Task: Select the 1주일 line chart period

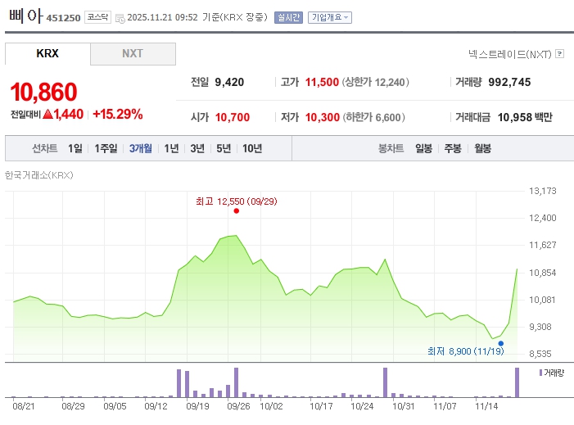Action: (x=106, y=148)
